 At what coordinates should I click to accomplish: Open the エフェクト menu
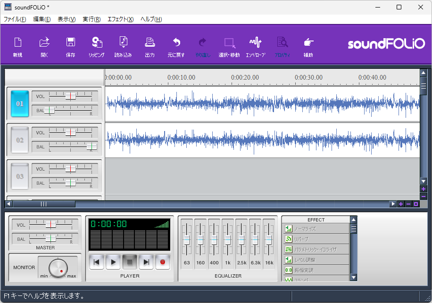pyautogui.click(x=119, y=19)
